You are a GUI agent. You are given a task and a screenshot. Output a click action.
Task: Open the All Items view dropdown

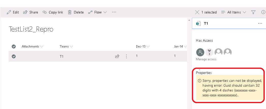pos(234,12)
